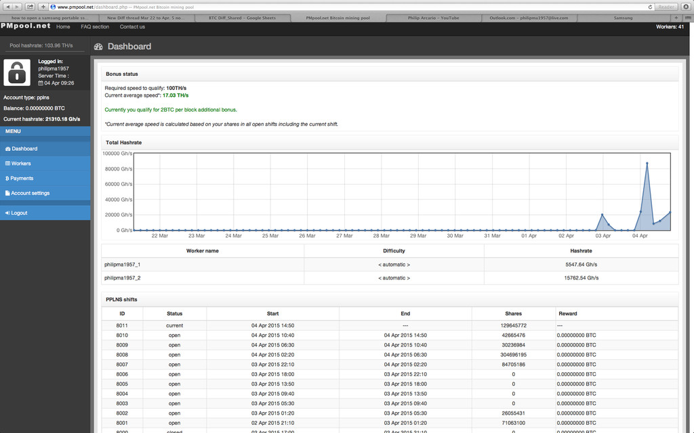
Task: Open the FAQ section link
Action: tap(95, 27)
